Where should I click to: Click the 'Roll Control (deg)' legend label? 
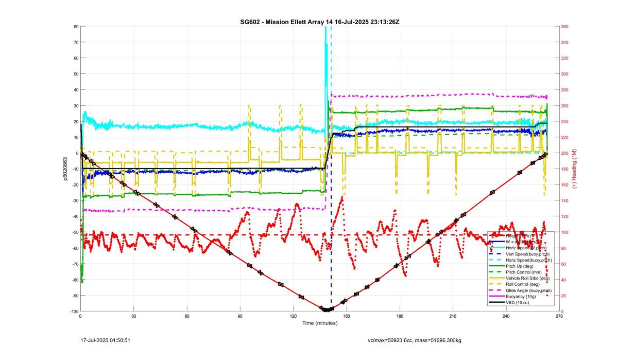click(x=522, y=284)
